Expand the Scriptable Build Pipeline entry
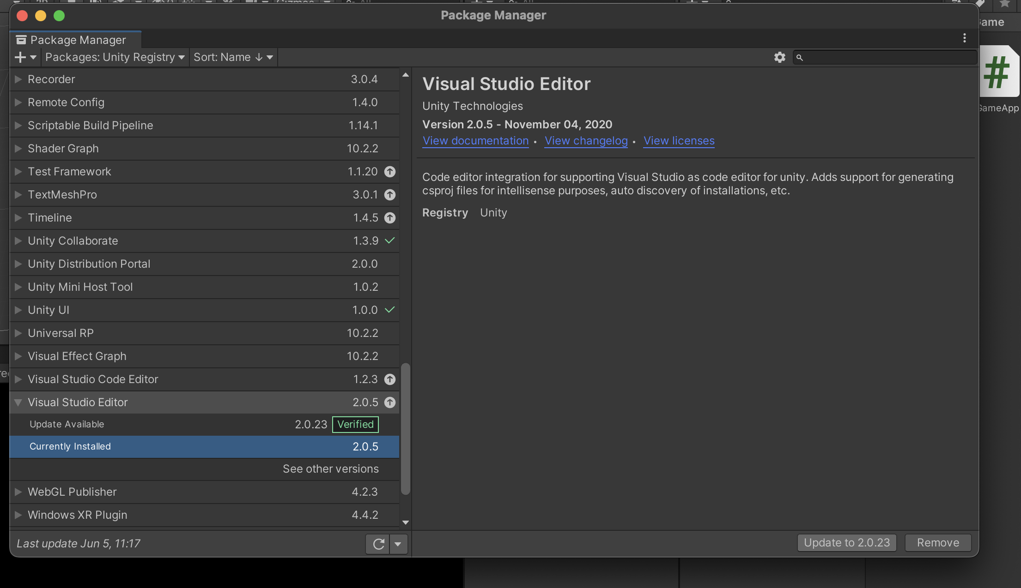 [18, 126]
